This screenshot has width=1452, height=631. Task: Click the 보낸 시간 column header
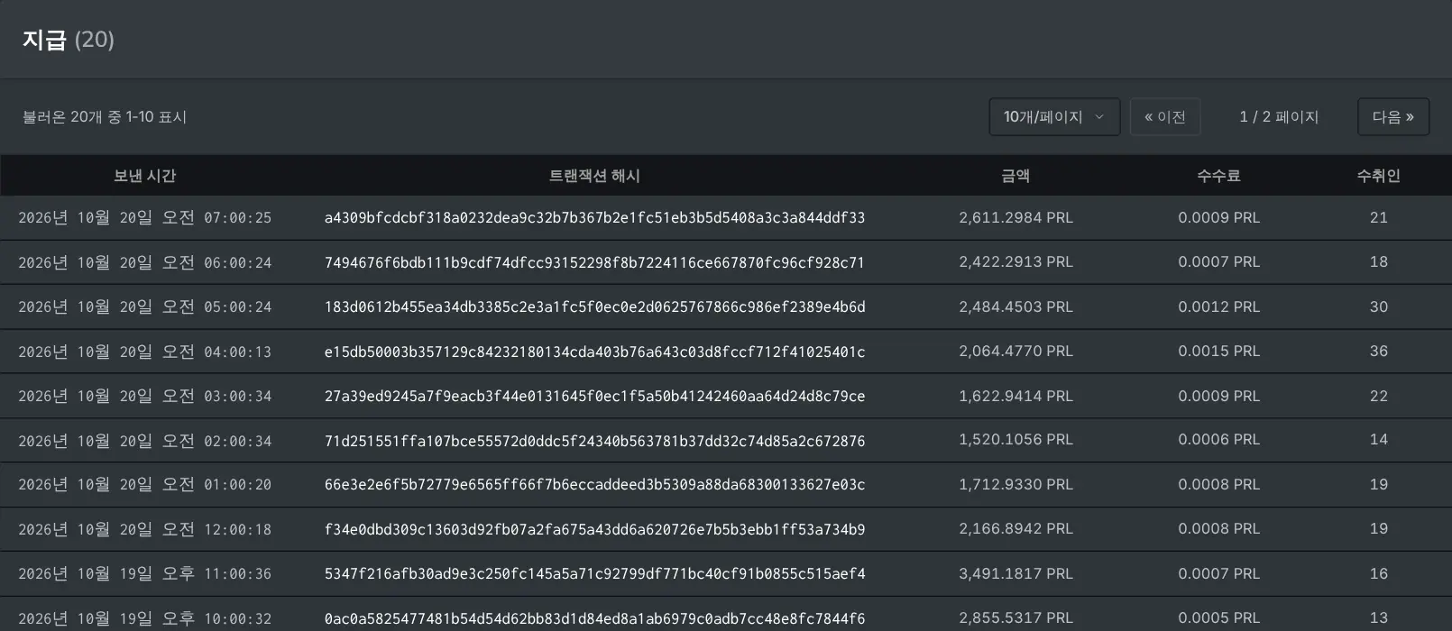(144, 176)
